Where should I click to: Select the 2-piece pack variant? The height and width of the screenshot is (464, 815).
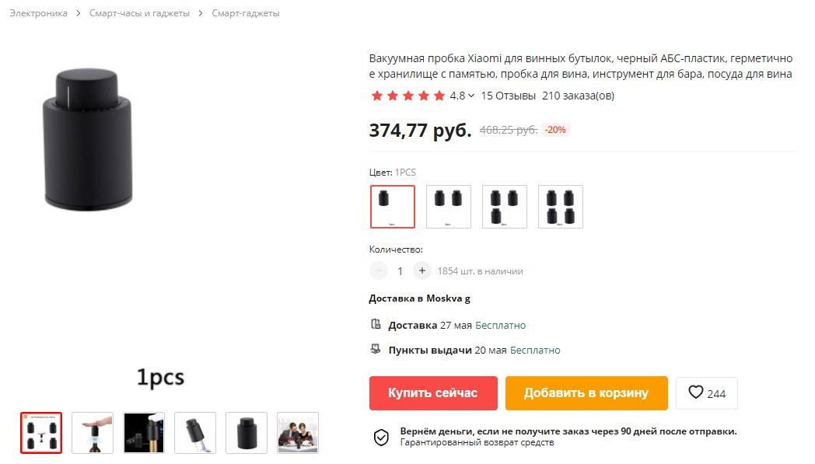449,206
